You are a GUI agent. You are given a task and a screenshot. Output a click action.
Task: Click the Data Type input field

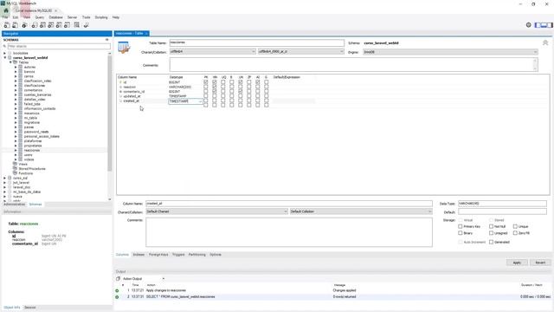tap(502, 204)
